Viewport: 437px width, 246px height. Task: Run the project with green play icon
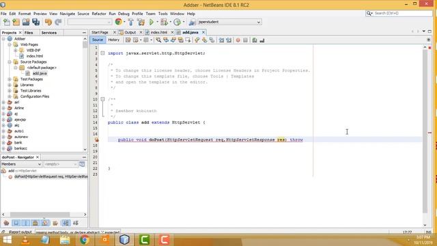click(x=152, y=22)
